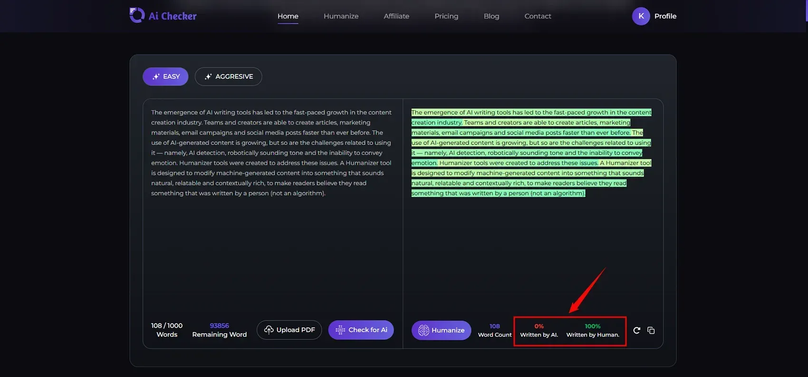This screenshot has height=377, width=808.
Task: Click the 100% Written by Human result
Action: pos(593,330)
